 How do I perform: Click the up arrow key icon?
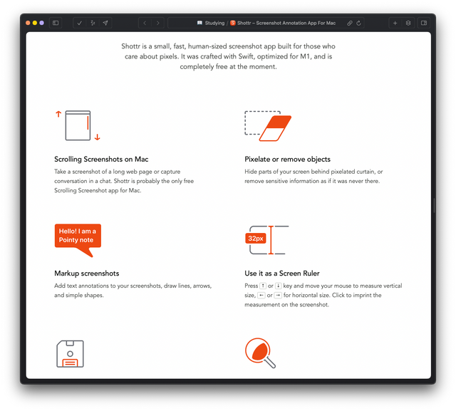coord(263,286)
